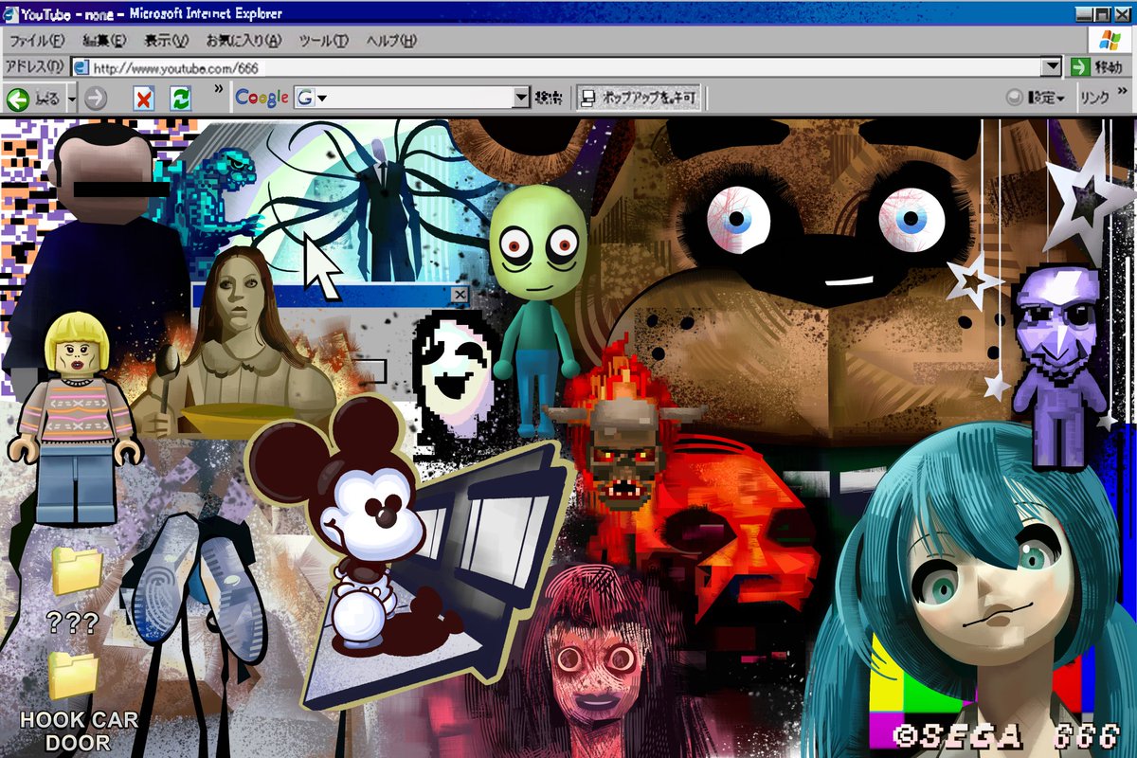
Task: Open the 表示(V) menu
Action: [166, 41]
